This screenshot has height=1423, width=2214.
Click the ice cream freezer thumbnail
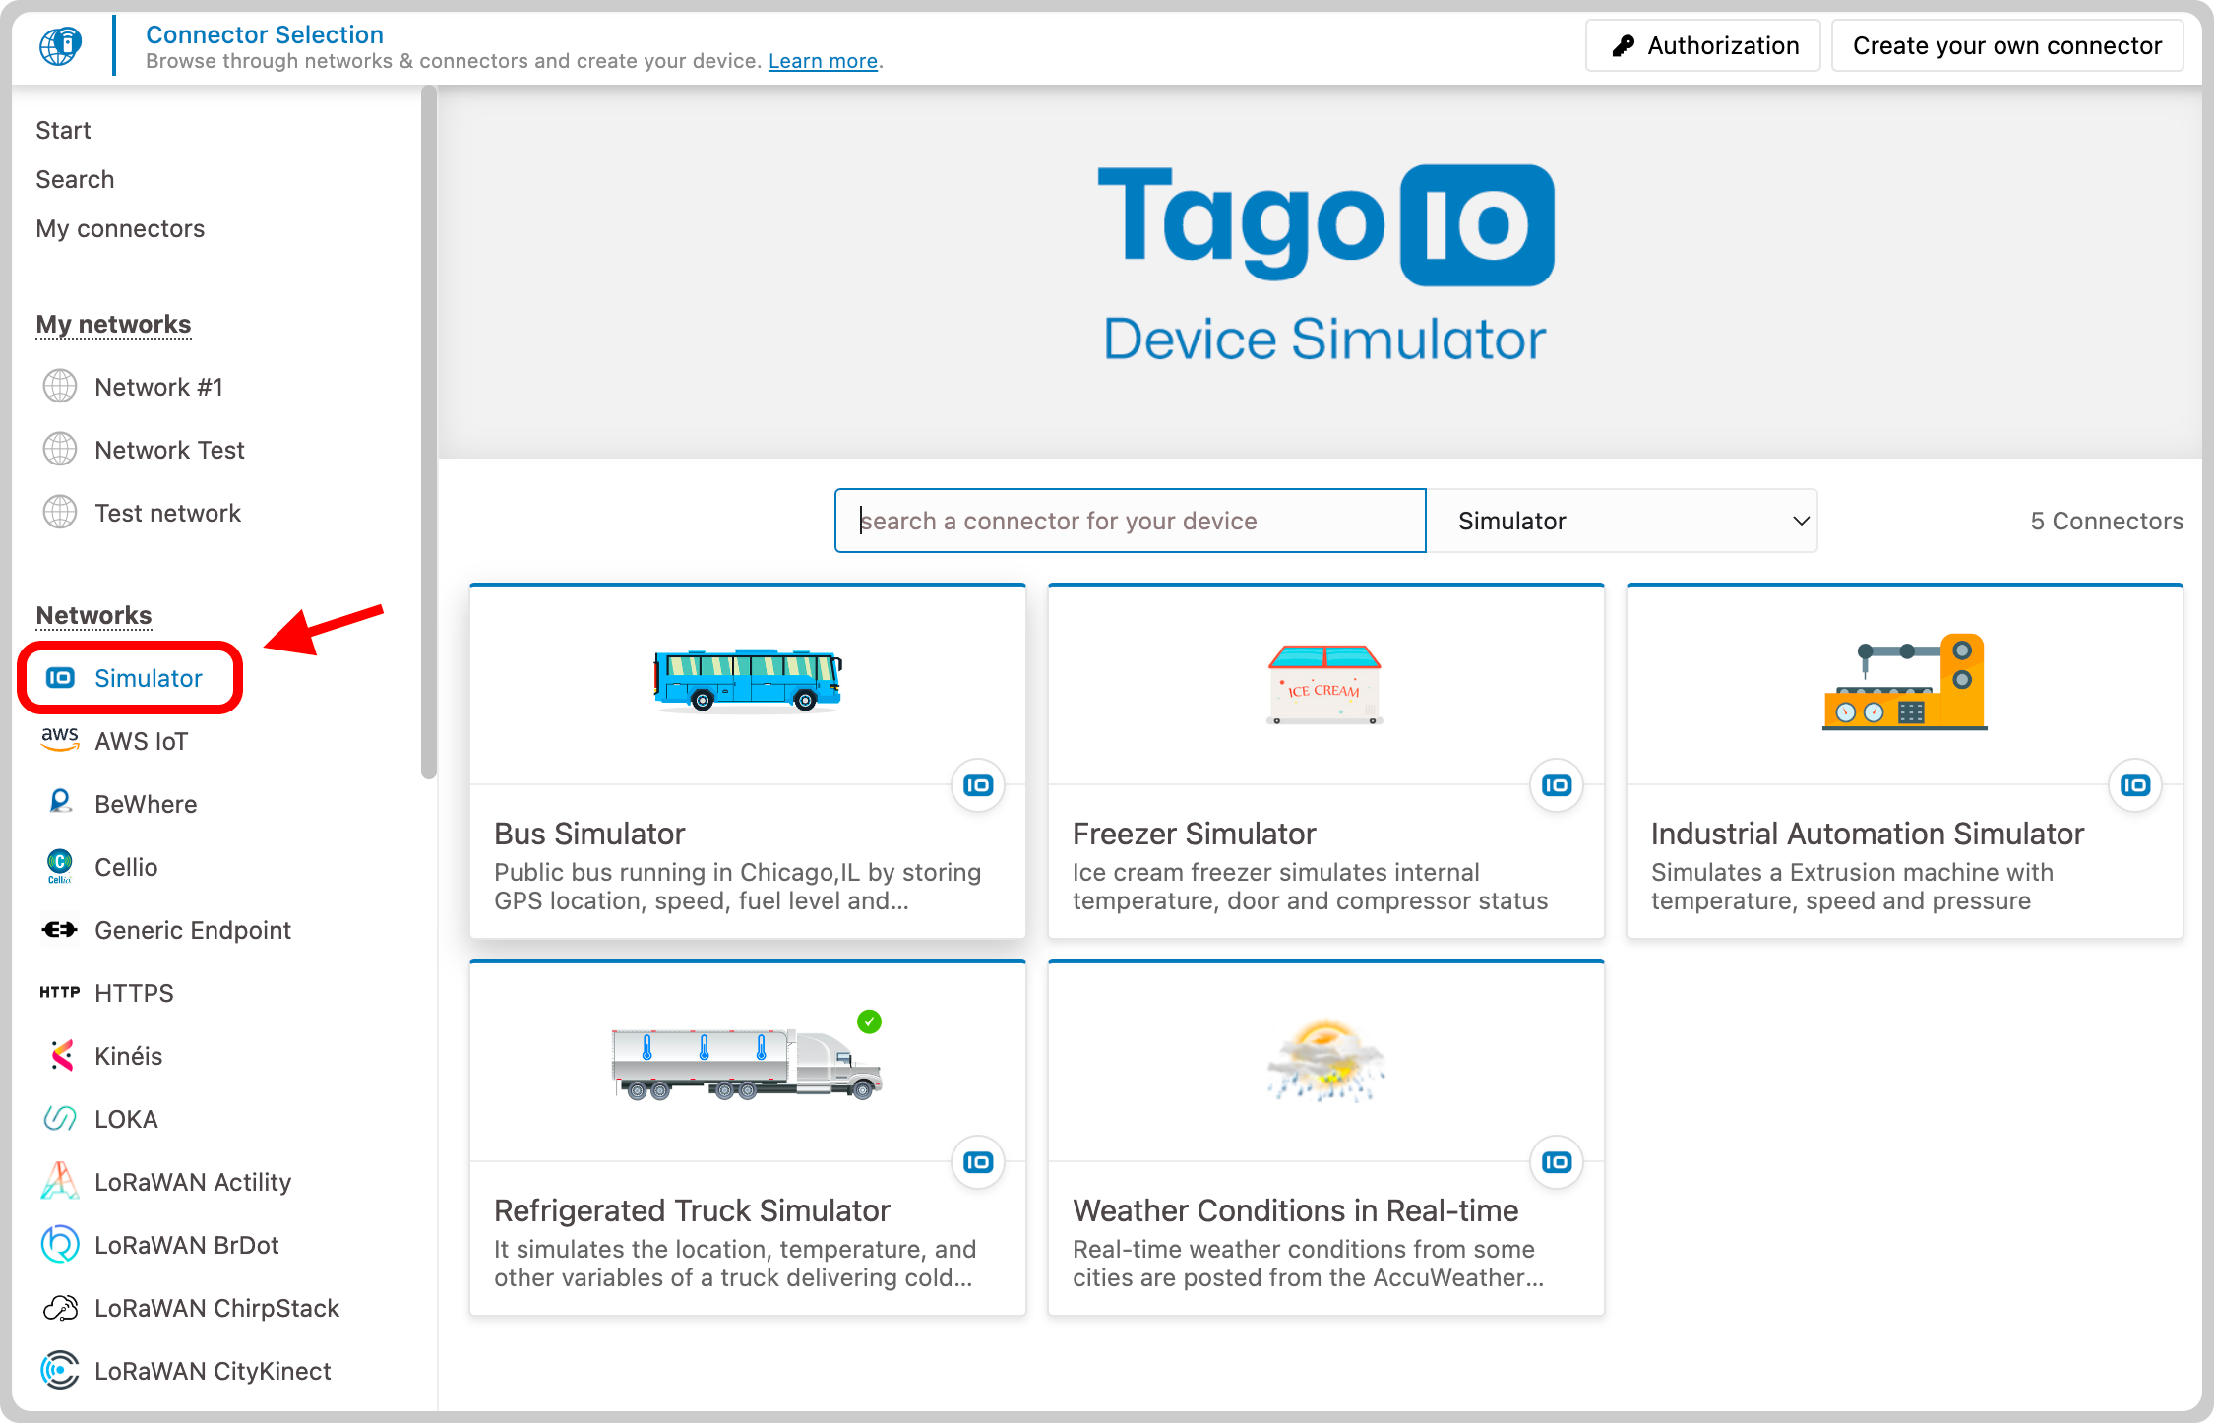tap(1324, 684)
